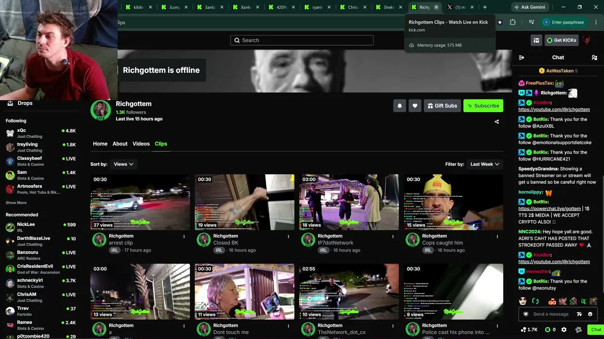
Task: Open the user profile avatar menu
Action: point(587,40)
